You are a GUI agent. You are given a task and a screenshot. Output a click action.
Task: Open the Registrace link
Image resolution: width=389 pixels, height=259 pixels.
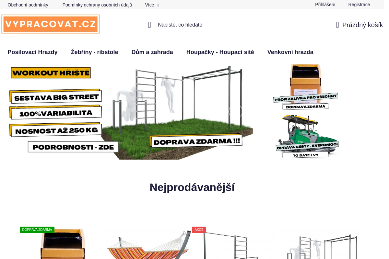pos(359,5)
